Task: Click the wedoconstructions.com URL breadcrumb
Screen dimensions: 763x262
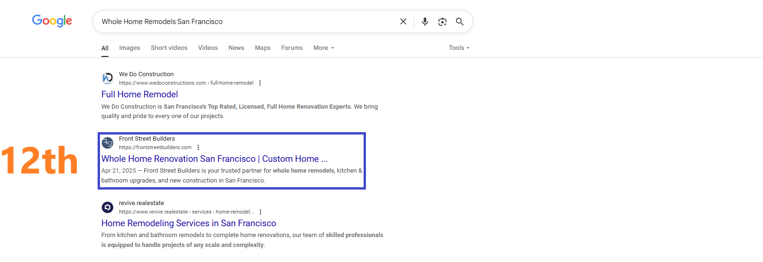Action: 186,83
